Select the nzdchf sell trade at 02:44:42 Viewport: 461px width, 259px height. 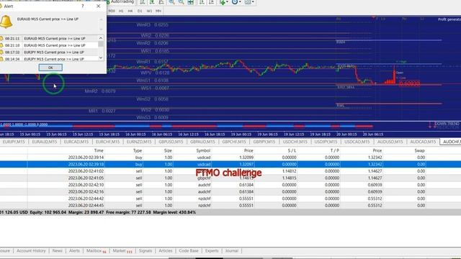tap(230, 199)
